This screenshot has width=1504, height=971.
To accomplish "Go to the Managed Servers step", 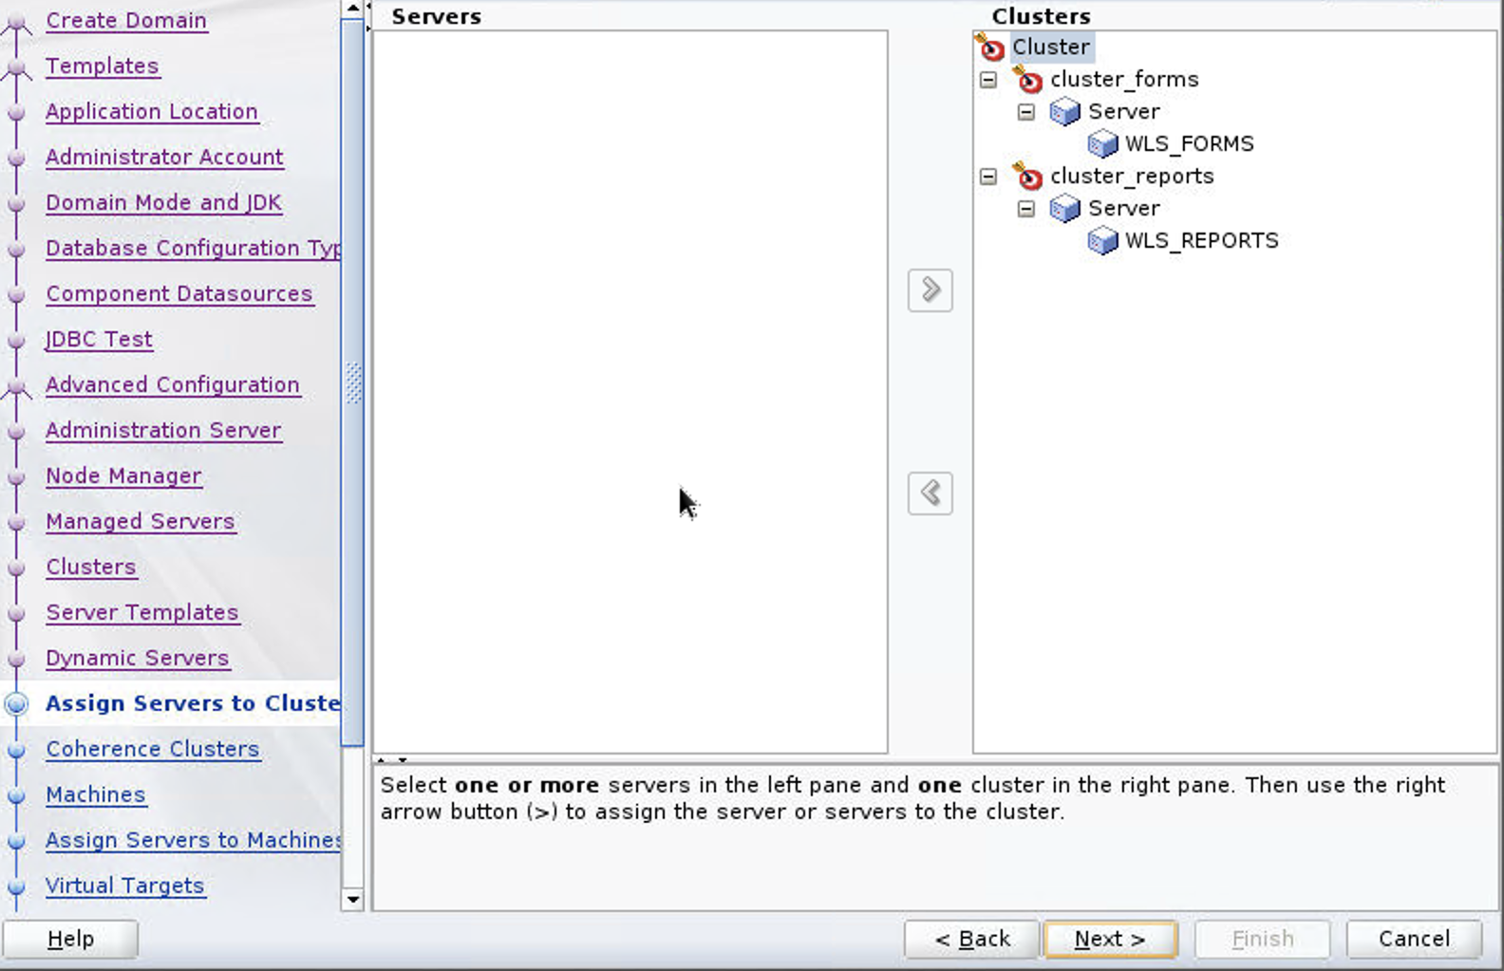I will (x=140, y=521).
